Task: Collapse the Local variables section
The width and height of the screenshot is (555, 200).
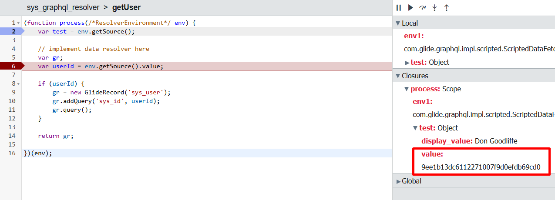Action: [x=397, y=23]
